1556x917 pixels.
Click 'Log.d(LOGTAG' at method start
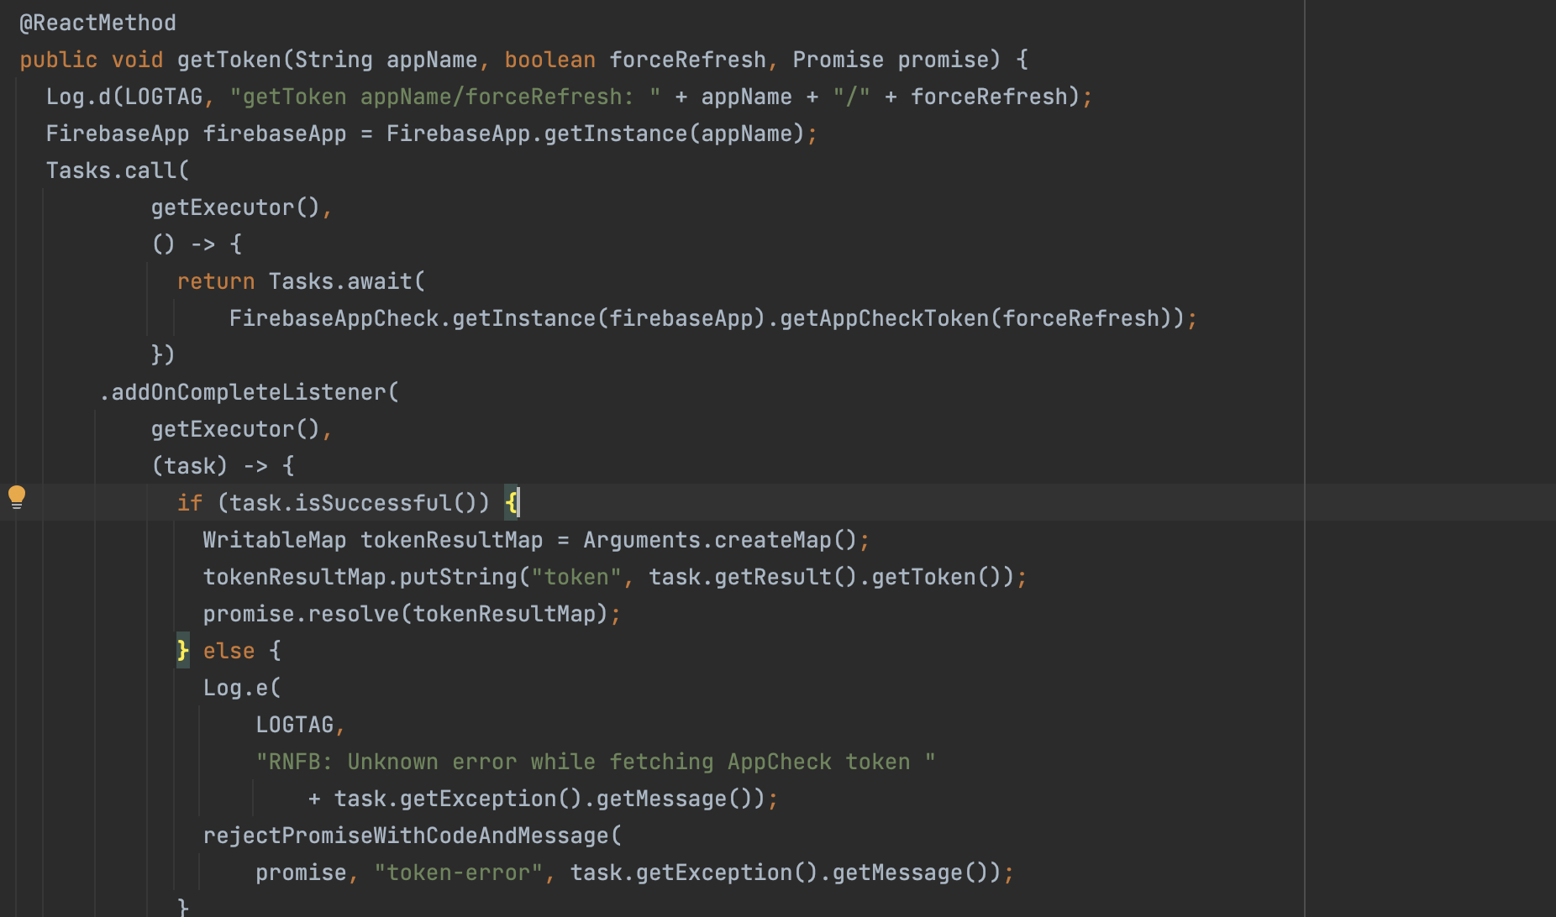(124, 97)
